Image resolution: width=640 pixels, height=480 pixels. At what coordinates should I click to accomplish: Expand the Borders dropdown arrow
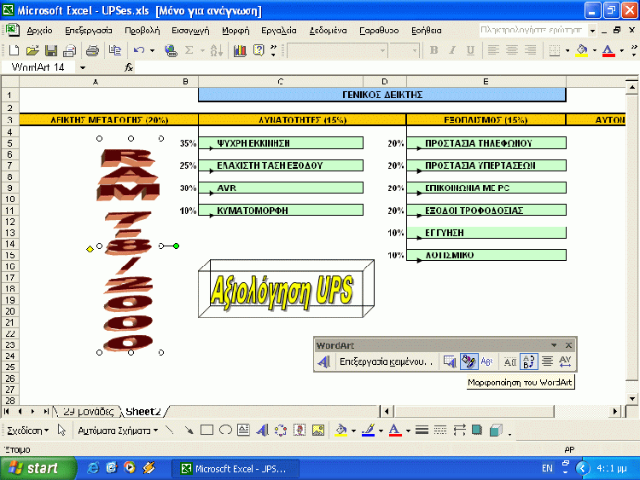(x=567, y=50)
